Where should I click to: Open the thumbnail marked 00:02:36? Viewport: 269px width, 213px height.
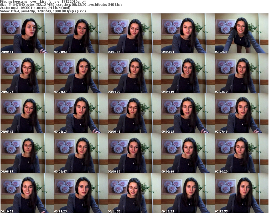(241, 34)
